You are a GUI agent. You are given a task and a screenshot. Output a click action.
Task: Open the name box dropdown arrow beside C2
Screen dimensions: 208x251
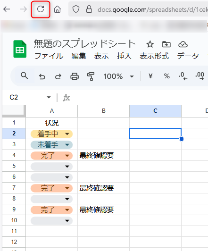coord(49,97)
